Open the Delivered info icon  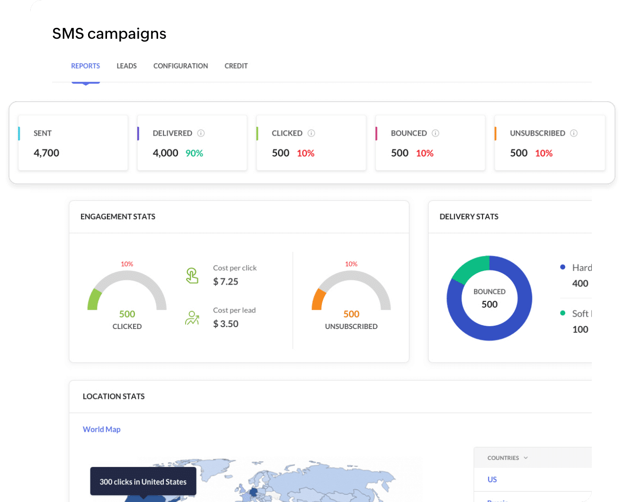(x=202, y=133)
